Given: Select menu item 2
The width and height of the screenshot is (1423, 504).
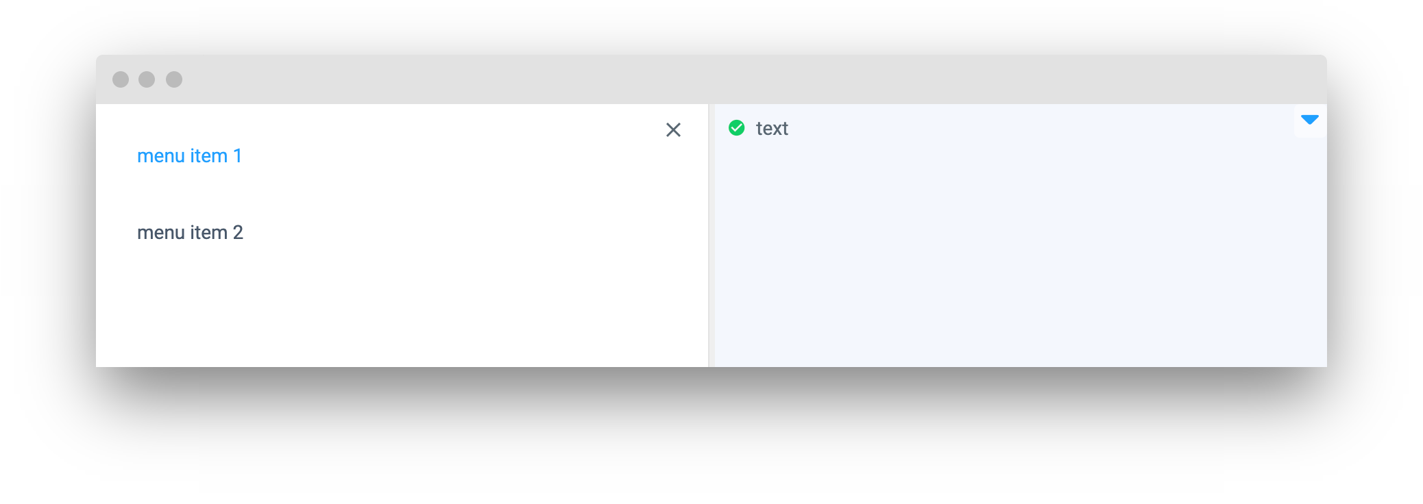Looking at the screenshot, I should (190, 233).
